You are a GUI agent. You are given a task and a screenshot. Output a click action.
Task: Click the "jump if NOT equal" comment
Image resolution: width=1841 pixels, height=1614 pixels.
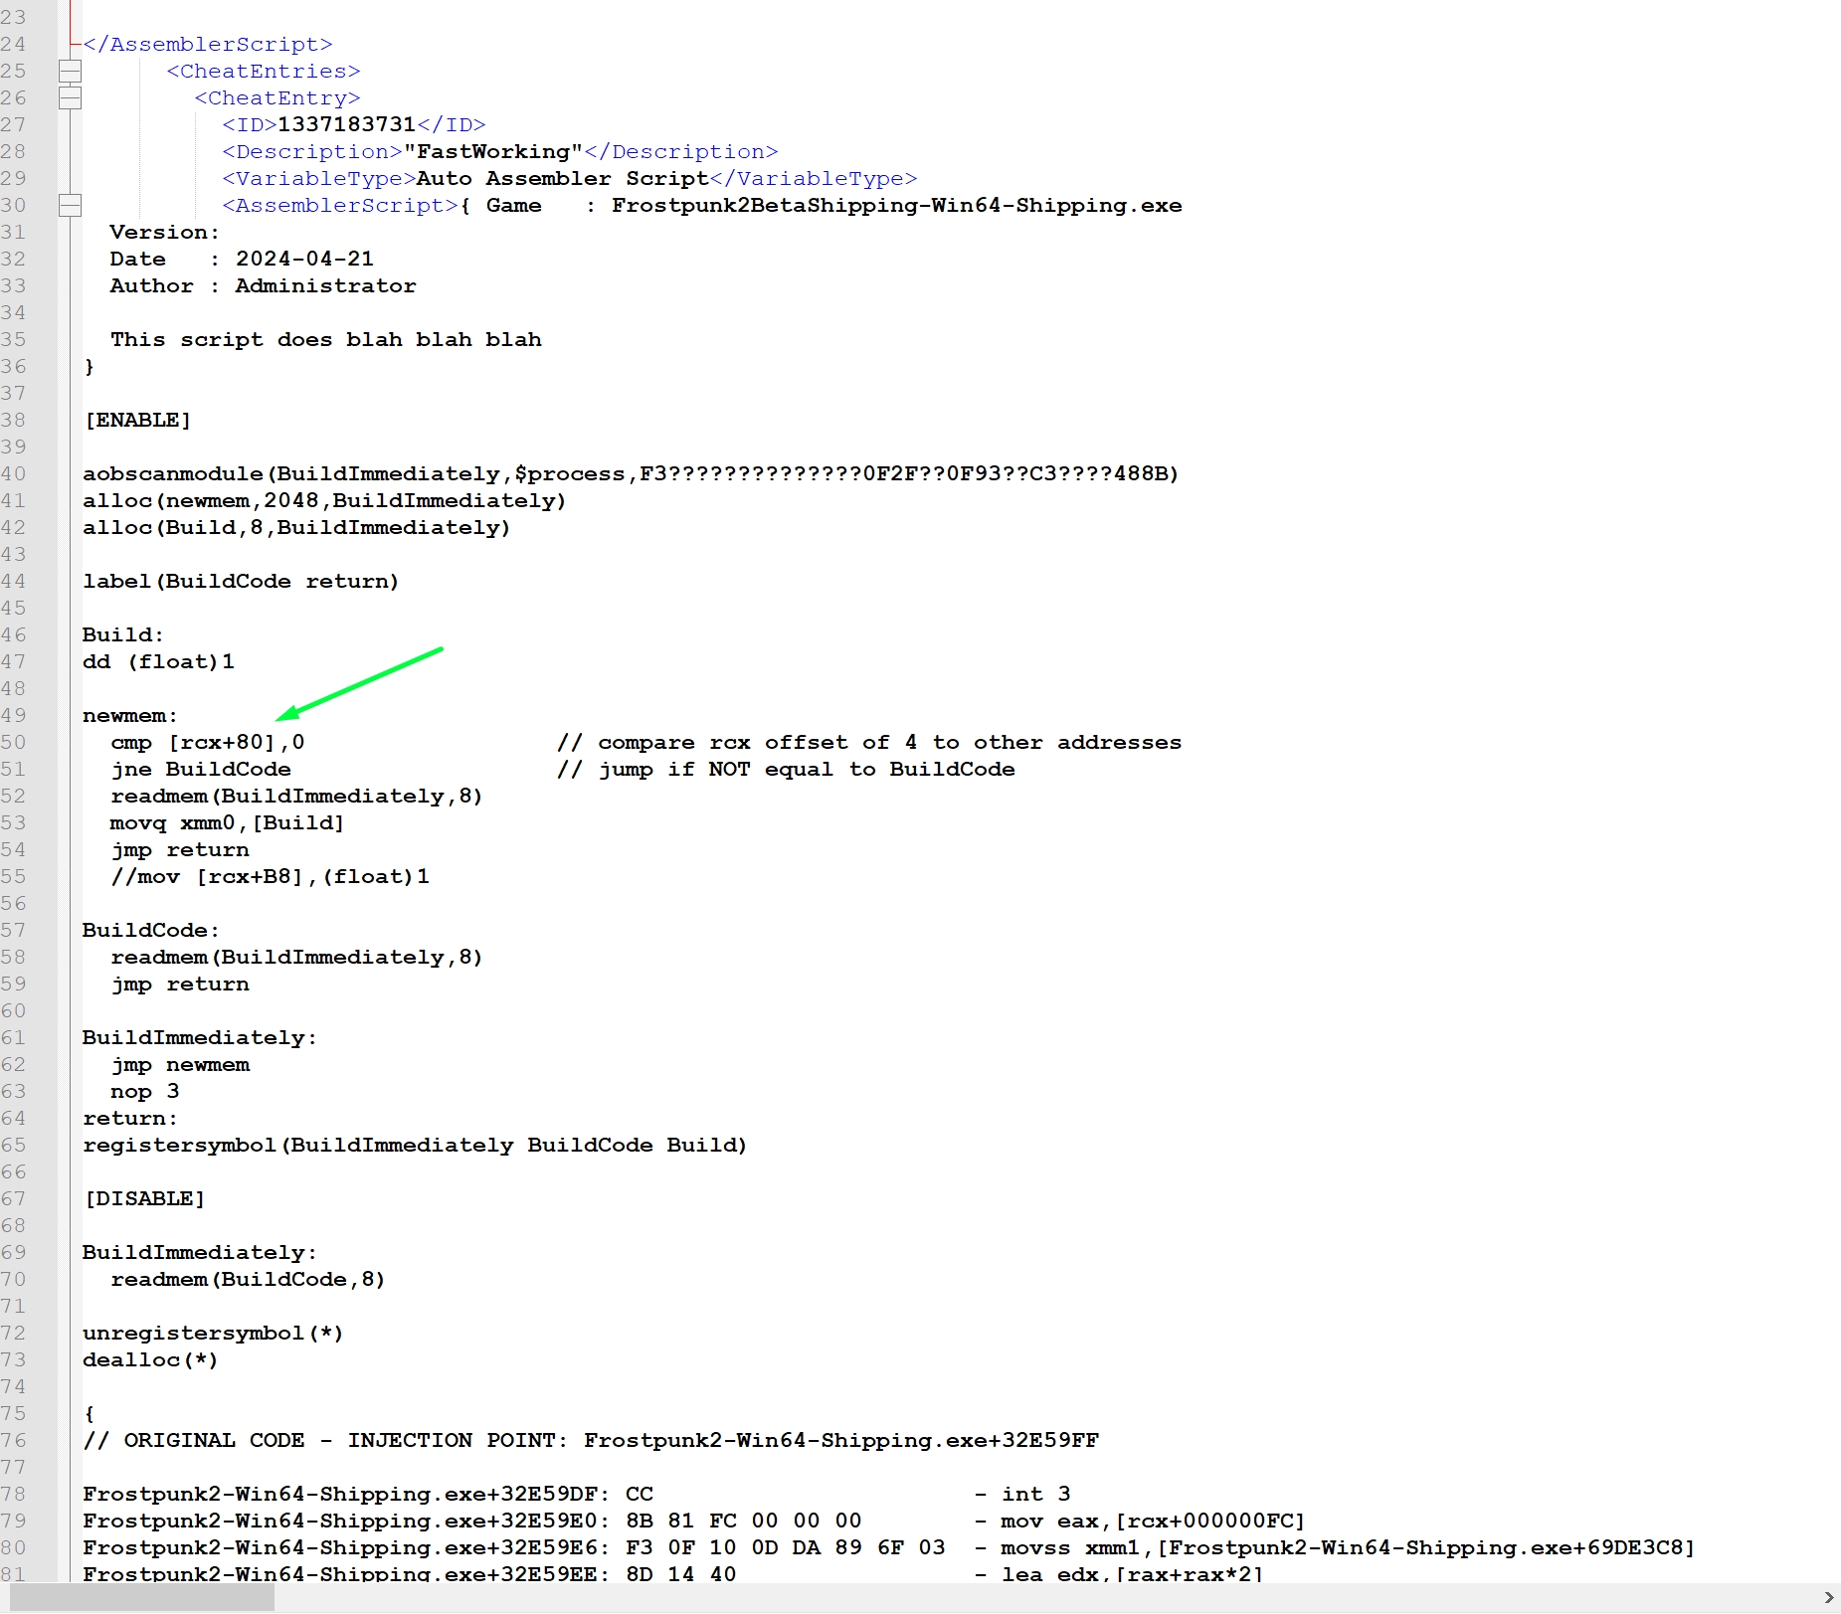coord(786,770)
